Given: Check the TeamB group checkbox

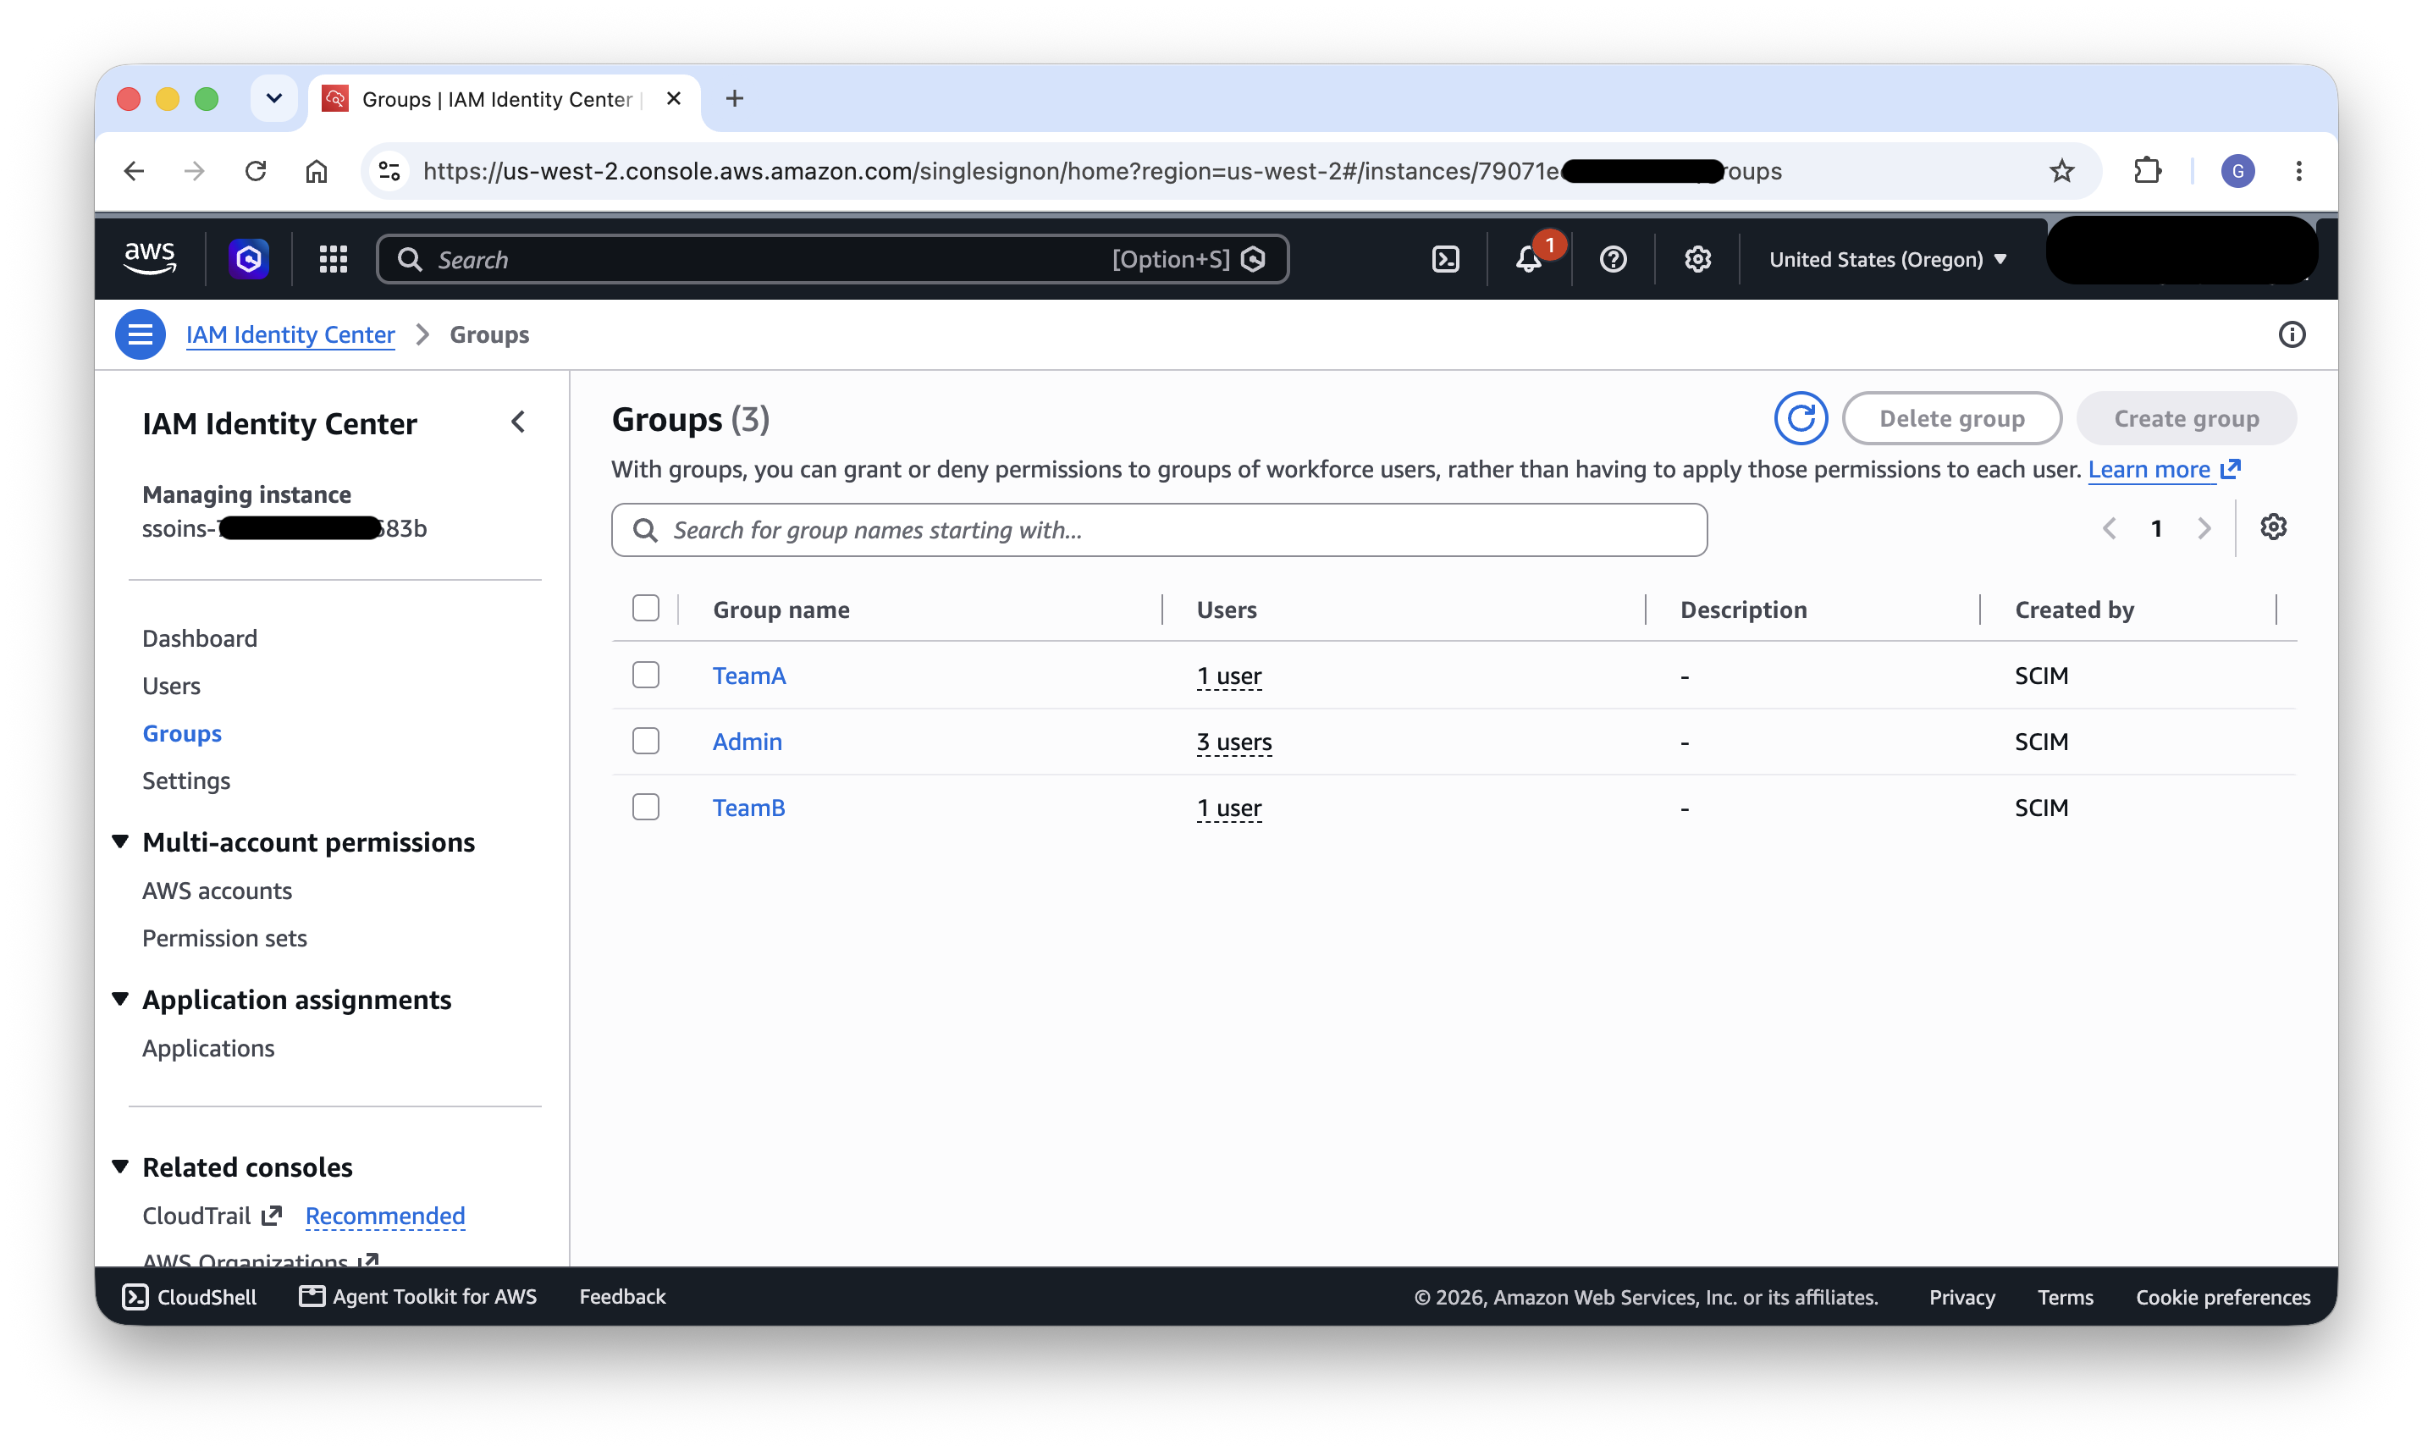Looking at the screenshot, I should pos(645,807).
